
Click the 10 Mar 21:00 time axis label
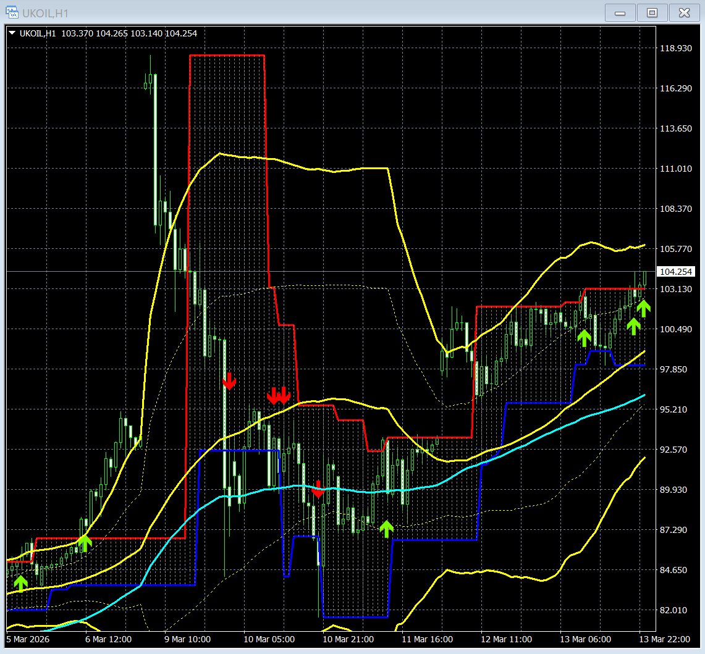pyautogui.click(x=348, y=639)
